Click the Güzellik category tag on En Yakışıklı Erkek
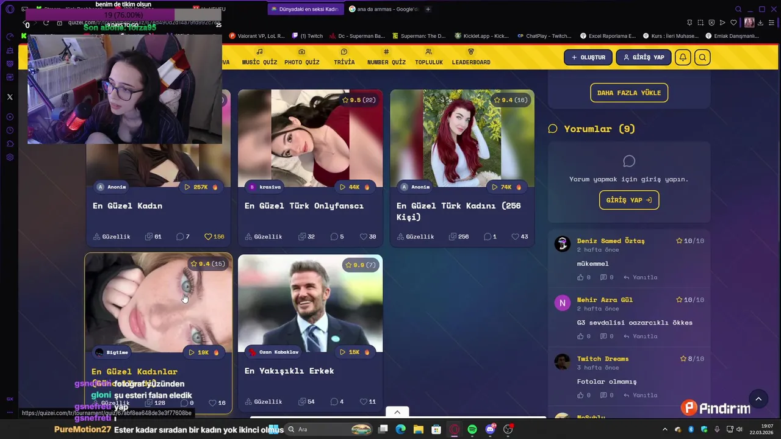781x439 pixels. [264, 402]
